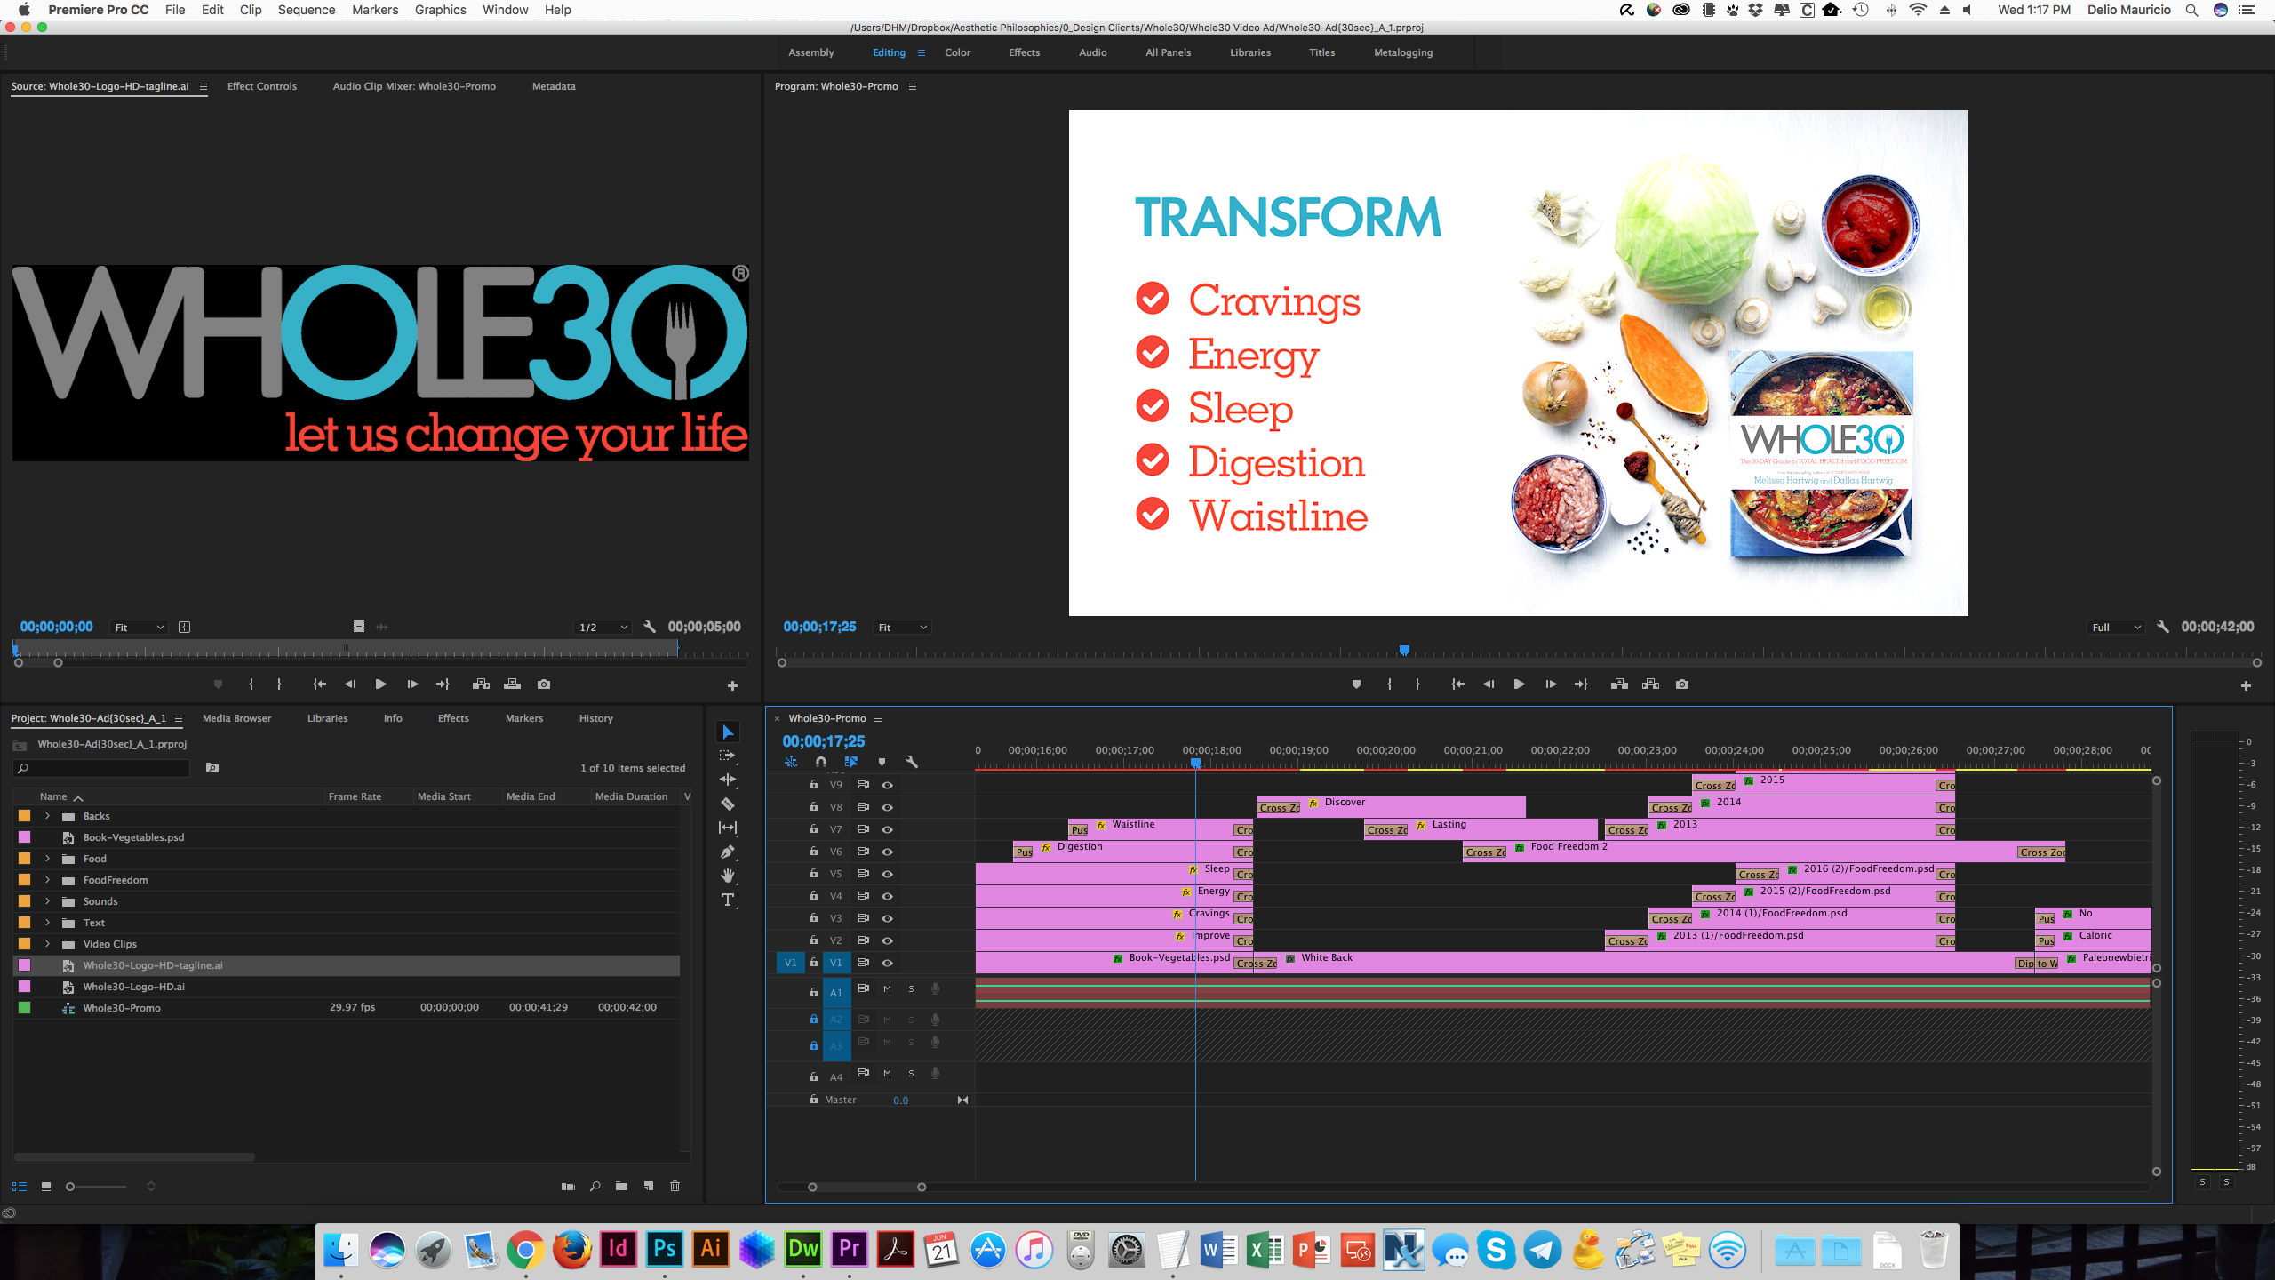This screenshot has width=2275, height=1280.
Task: Select the Track Select Forward tool
Action: tap(728, 756)
